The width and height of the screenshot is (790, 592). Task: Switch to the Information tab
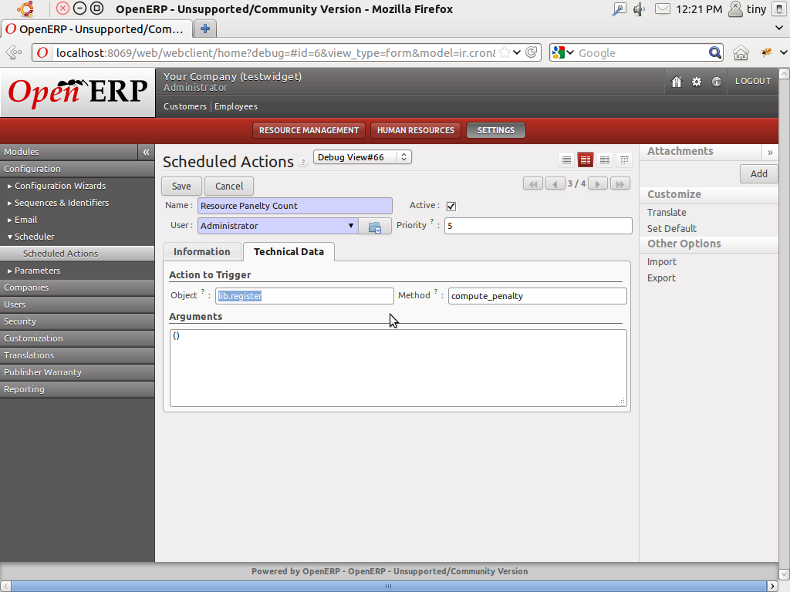201,251
